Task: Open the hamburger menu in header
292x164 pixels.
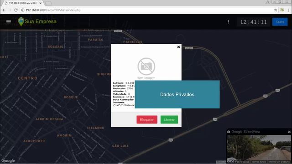Action: [x=9, y=22]
